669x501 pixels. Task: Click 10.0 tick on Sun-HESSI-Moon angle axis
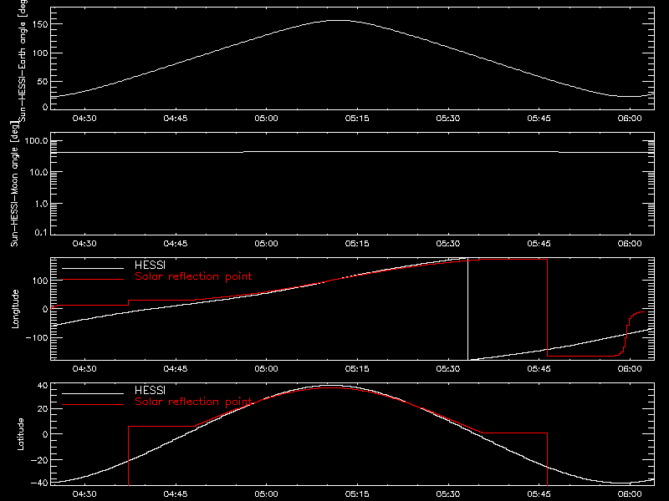38,172
